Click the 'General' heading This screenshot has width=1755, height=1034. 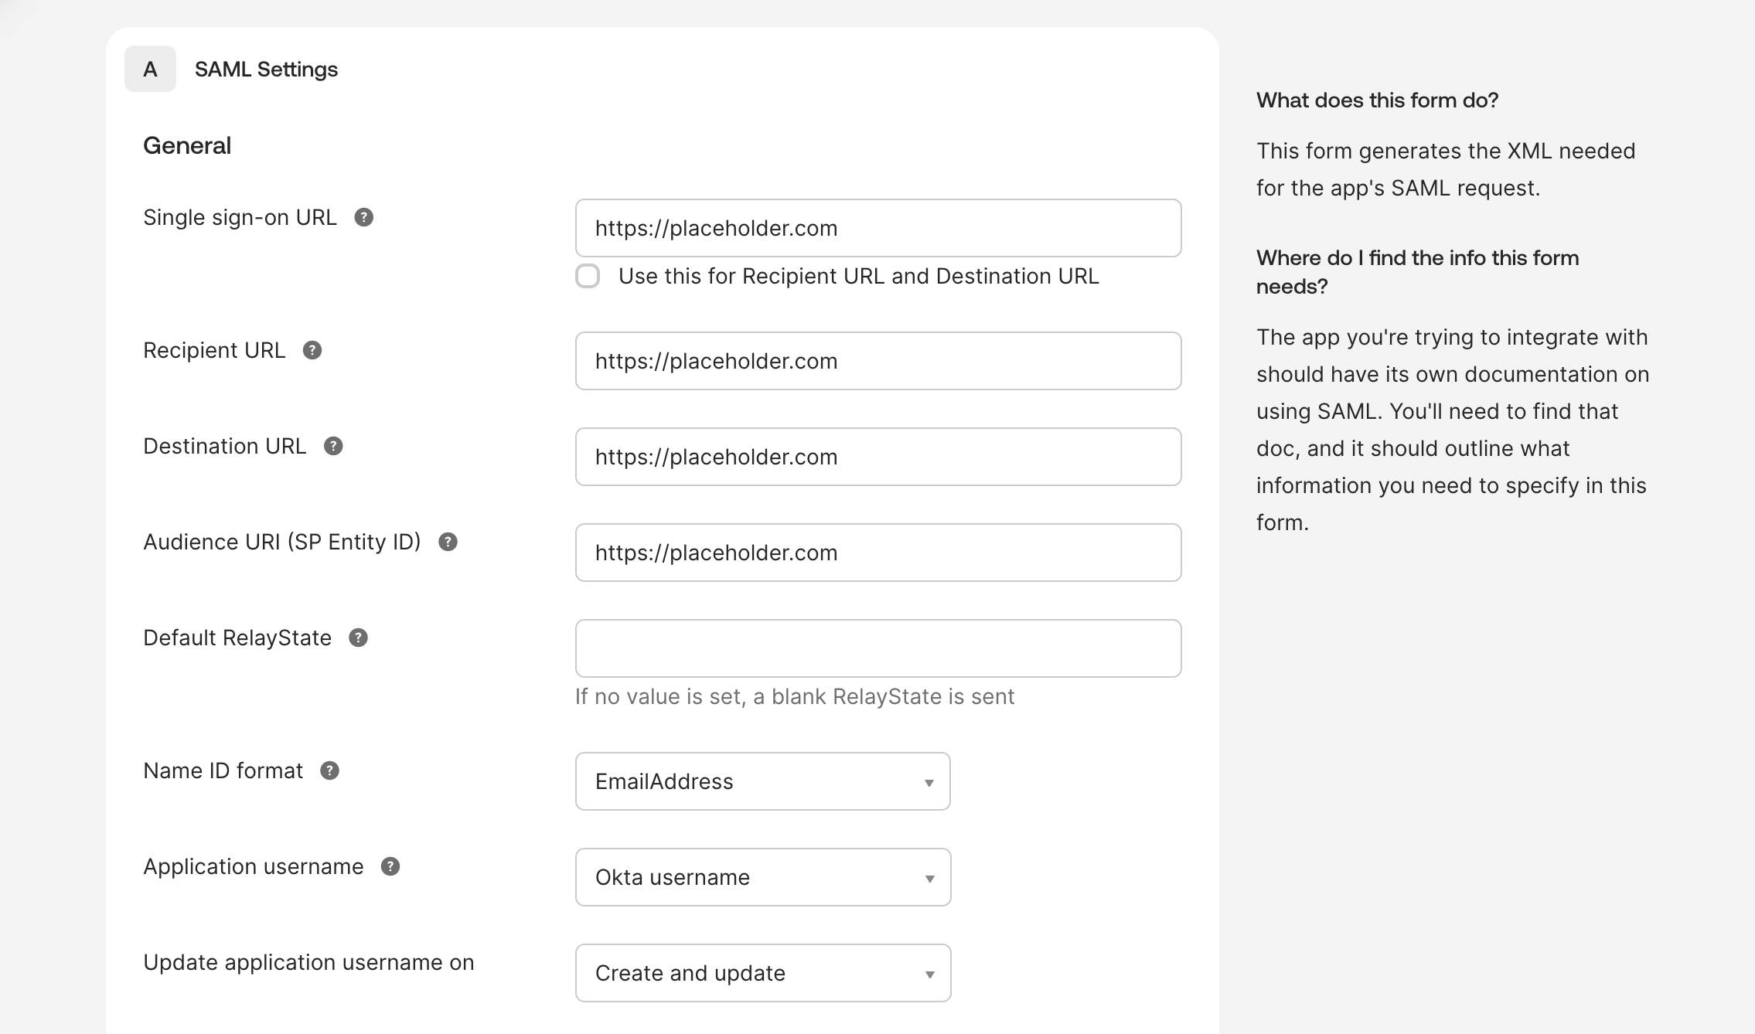[187, 145]
